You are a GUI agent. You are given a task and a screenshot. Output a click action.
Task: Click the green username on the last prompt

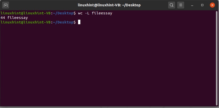pyautogui.click(x=25, y=22)
